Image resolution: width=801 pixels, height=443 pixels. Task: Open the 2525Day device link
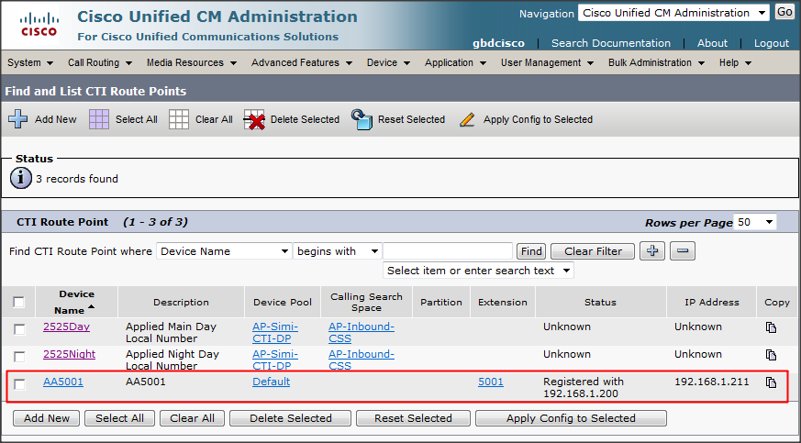[x=66, y=327]
